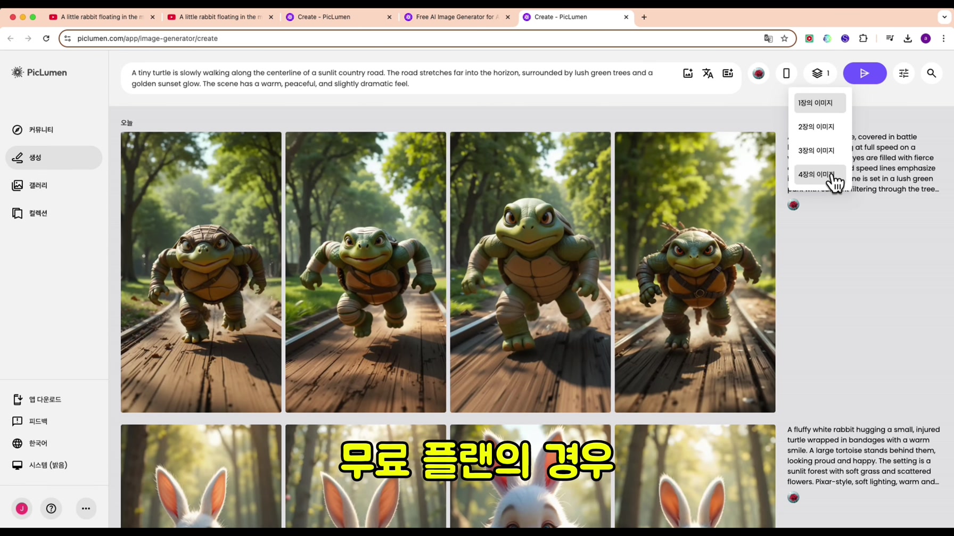The image size is (954, 536).
Task: Open the tab search dropdown arrow
Action: 944,17
